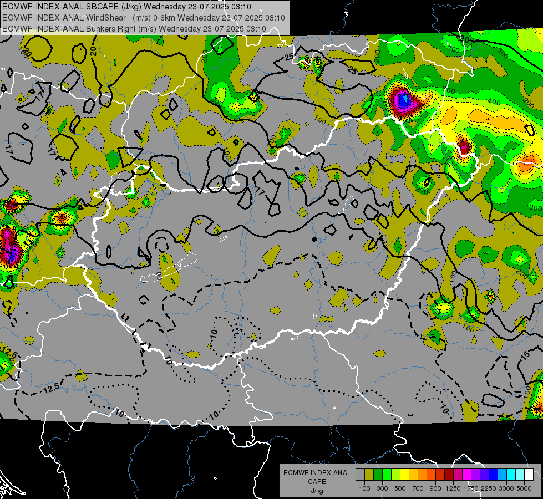Select the pure yellow legend swatch
This screenshot has height=499, width=543.
pyautogui.click(x=404, y=475)
